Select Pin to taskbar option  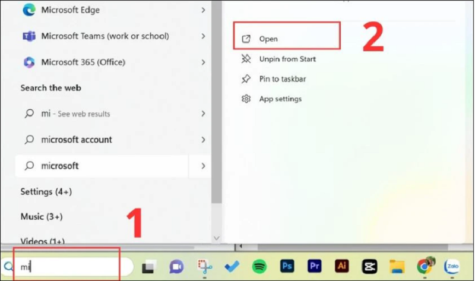pos(283,79)
